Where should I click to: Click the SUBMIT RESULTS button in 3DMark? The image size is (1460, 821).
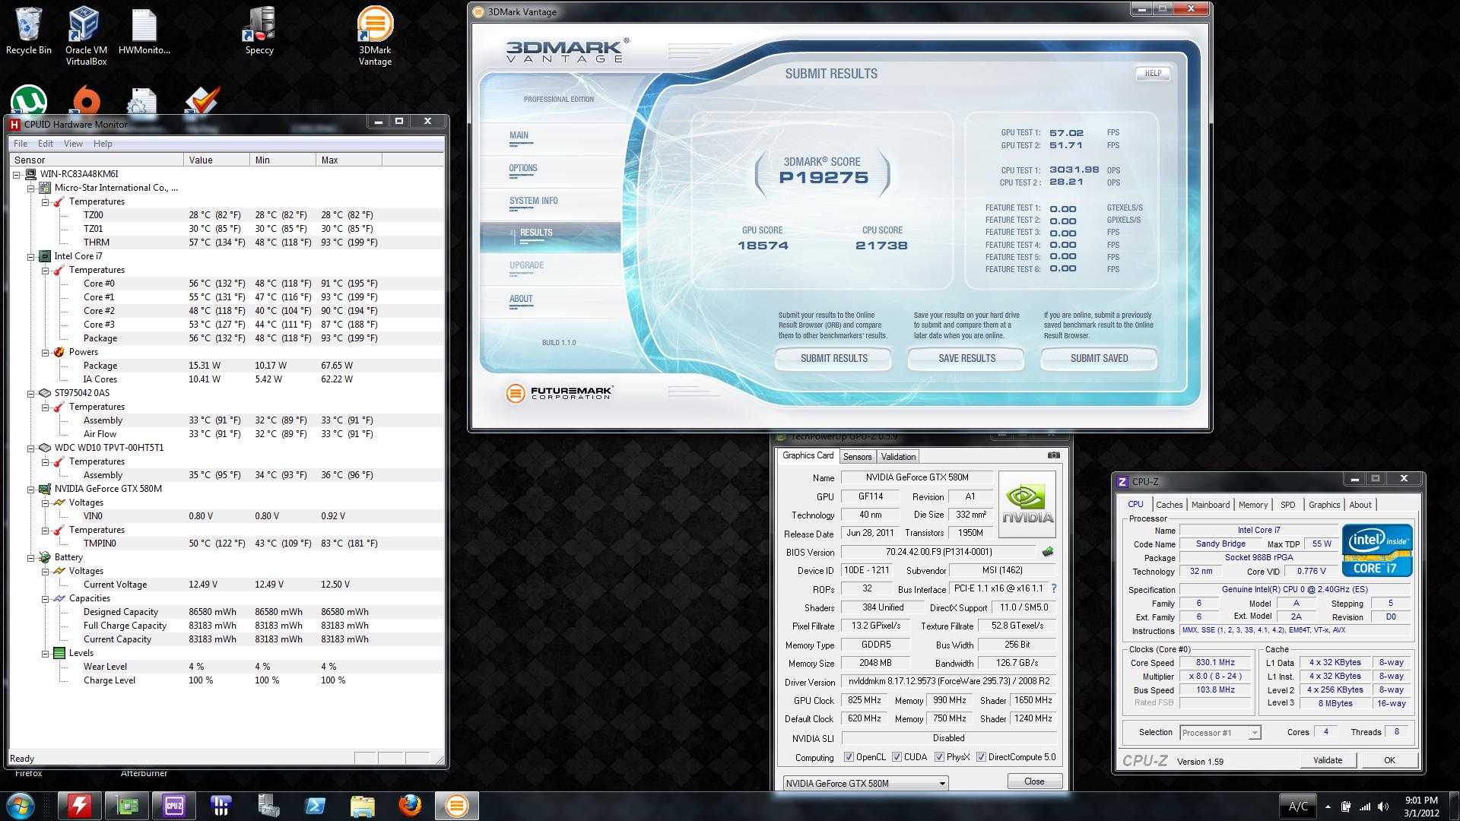[x=833, y=359]
